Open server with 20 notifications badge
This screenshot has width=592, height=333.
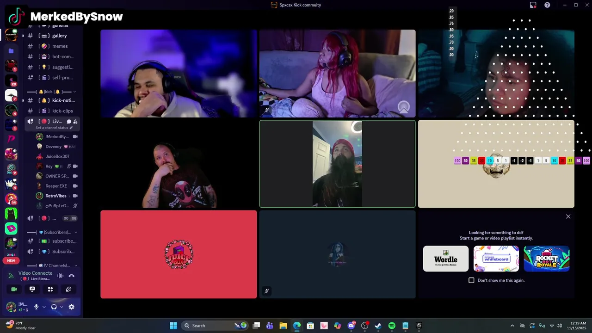click(11, 80)
